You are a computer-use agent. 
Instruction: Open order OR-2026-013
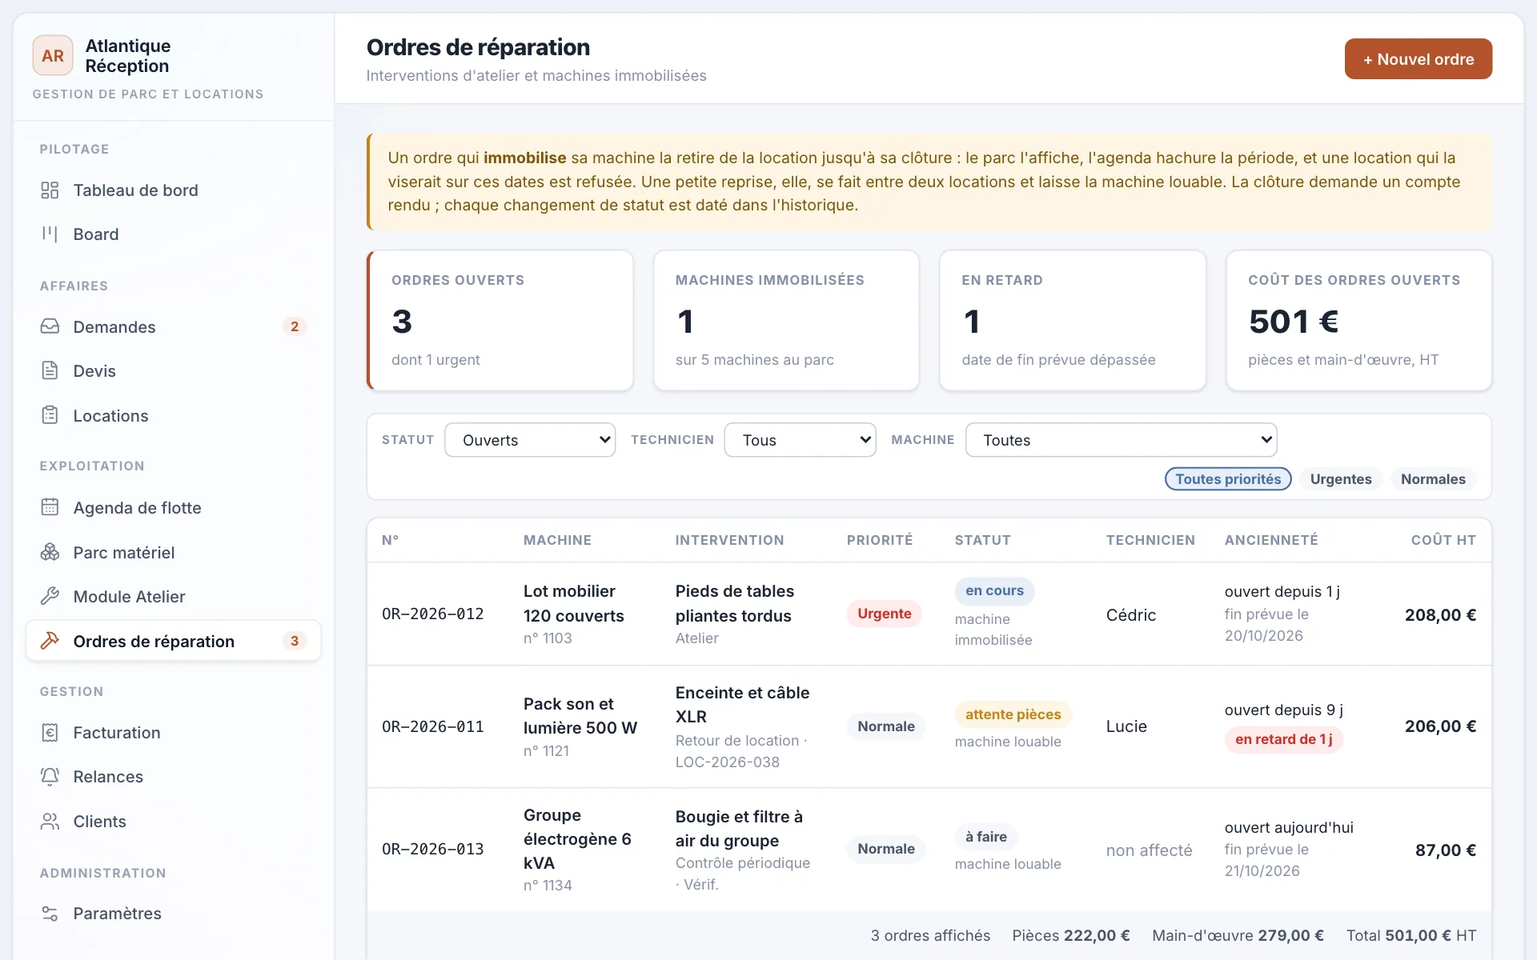(433, 850)
